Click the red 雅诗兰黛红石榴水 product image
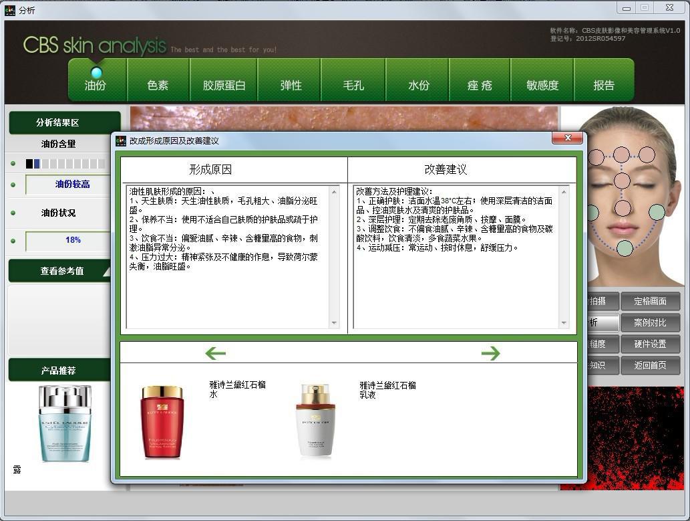Image resolution: width=690 pixels, height=521 pixels. [x=162, y=421]
